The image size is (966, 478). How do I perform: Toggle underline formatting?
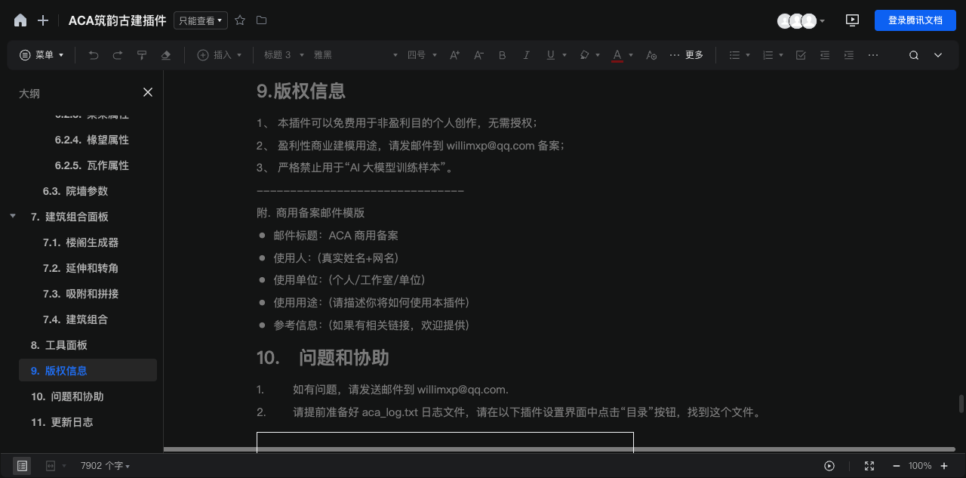(551, 55)
